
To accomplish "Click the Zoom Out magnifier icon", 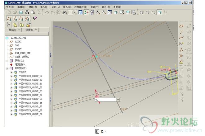I will tap(104, 12).
